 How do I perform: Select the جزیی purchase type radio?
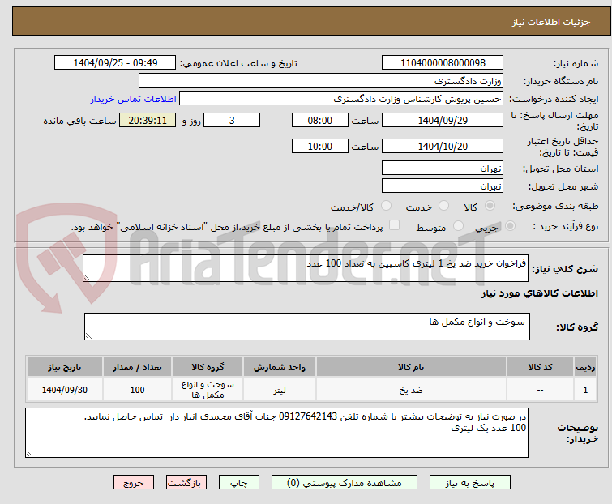coord(510,226)
